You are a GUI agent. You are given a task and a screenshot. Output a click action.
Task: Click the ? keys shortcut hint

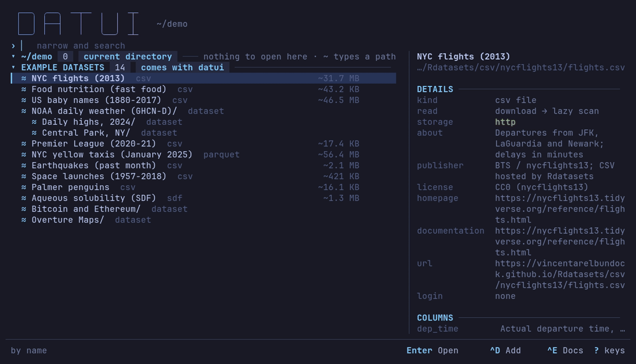coord(609,351)
